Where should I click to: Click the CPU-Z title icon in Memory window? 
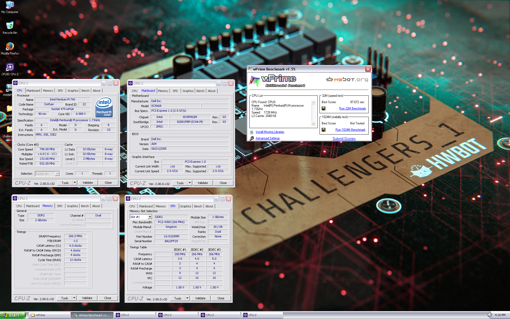(x=15, y=199)
